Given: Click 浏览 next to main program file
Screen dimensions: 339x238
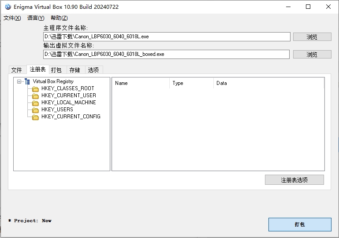Looking at the screenshot, I should (312, 37).
